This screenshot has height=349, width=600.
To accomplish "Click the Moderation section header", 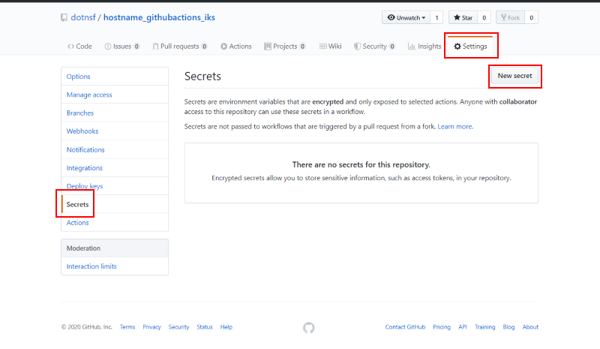I will (115, 248).
